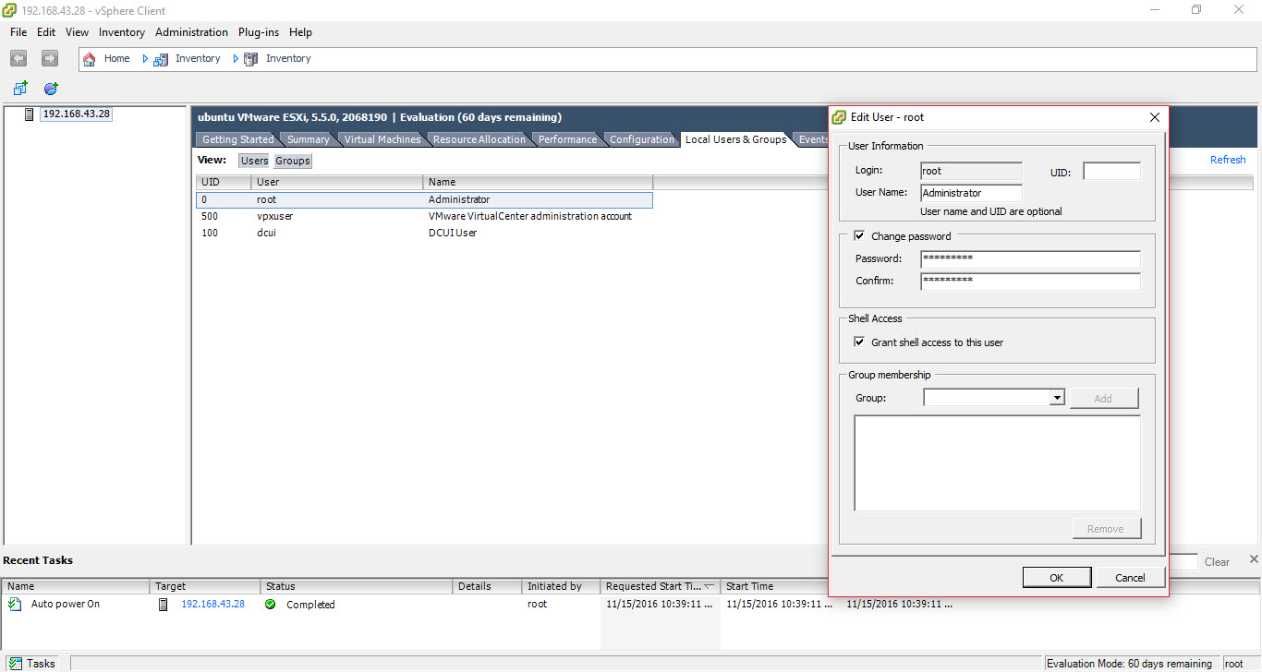Click the Details column header
1262x672 pixels.
pos(488,586)
